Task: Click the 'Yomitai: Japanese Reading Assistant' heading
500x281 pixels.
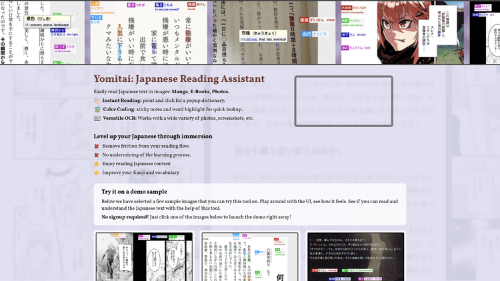Action: tap(179, 79)
